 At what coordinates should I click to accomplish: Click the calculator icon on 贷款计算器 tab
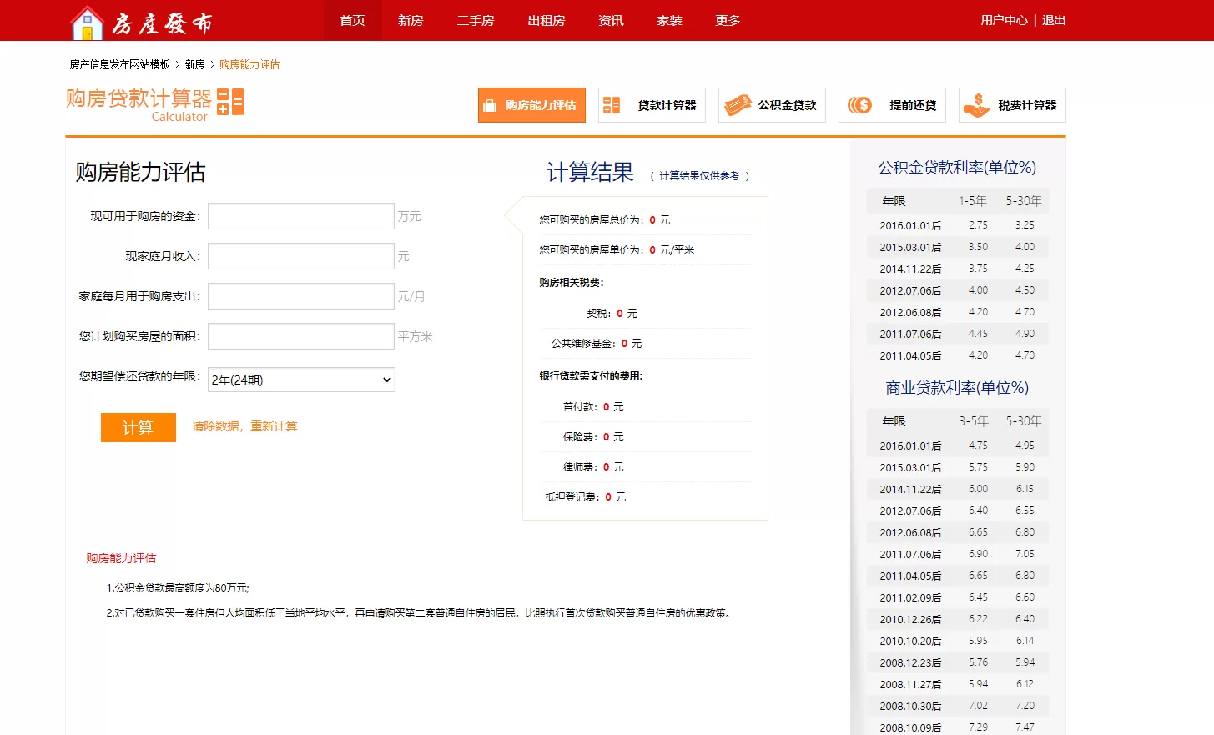tap(612, 105)
